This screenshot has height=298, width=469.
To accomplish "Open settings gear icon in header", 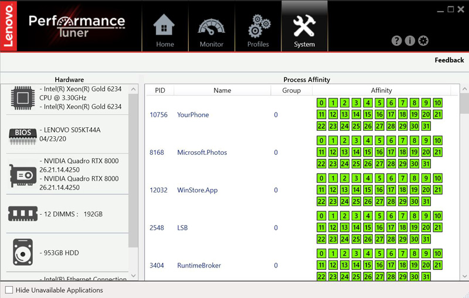I will pos(423,40).
